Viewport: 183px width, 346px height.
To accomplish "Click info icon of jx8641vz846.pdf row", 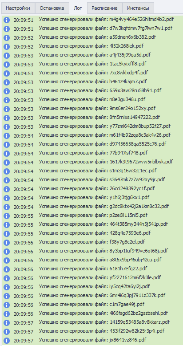I will (x=7, y=341).
